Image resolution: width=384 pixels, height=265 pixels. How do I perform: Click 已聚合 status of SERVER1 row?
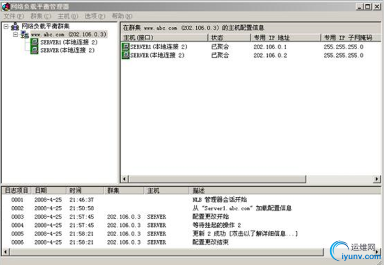(220, 47)
